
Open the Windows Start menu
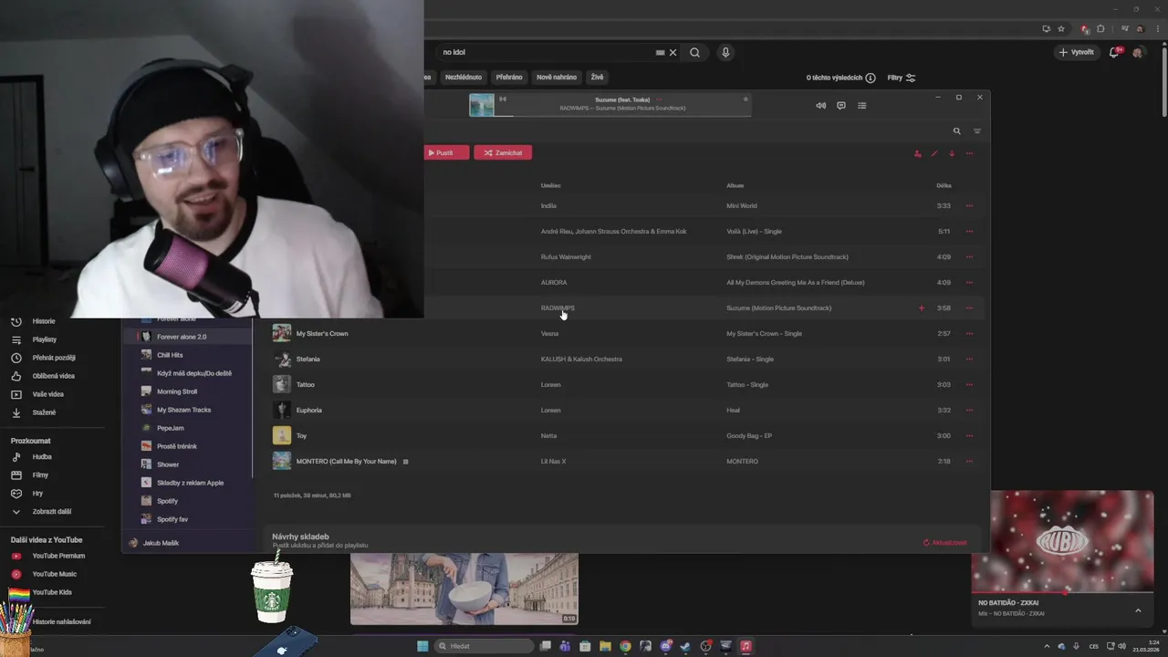point(422,646)
